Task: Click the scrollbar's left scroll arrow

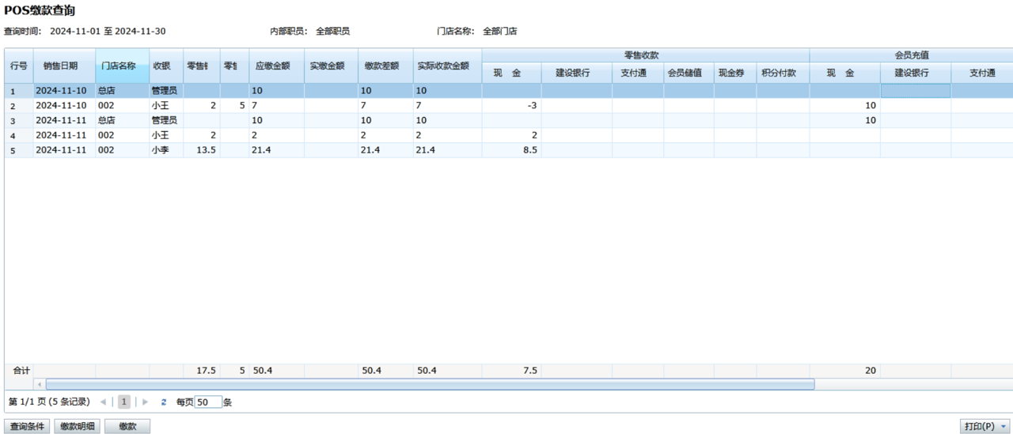Action: 40,384
